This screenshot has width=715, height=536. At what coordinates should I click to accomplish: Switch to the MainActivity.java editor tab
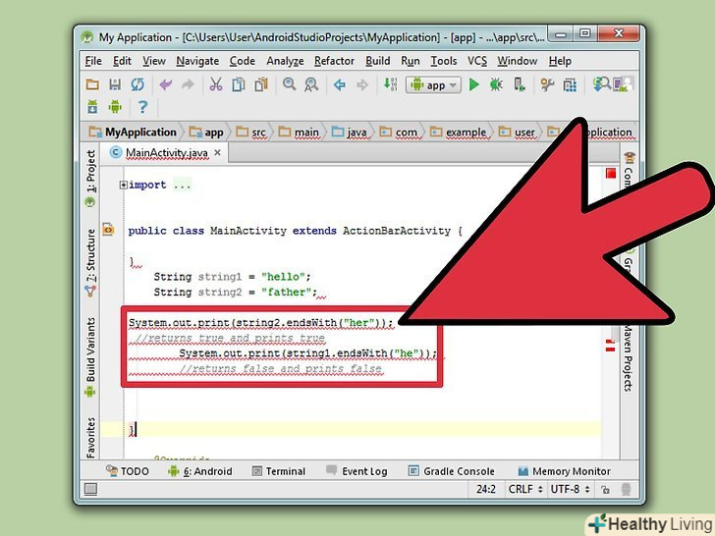point(164,153)
